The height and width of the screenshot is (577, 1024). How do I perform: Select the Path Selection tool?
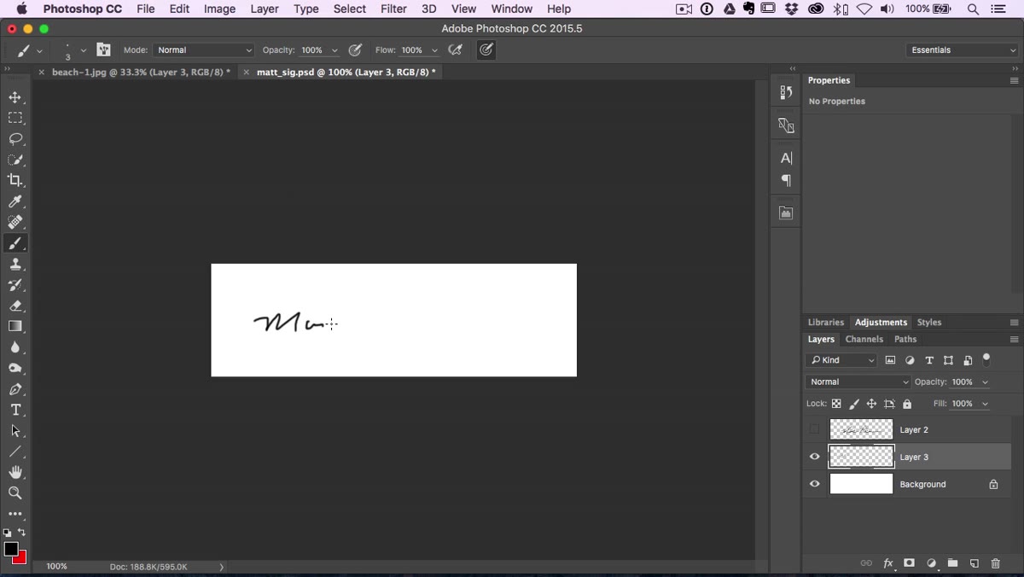click(x=15, y=431)
